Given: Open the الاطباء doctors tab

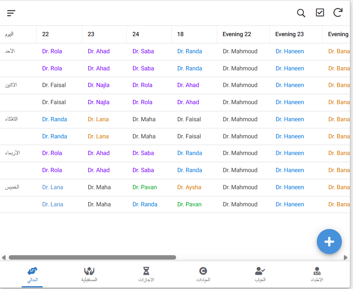Looking at the screenshot, I should [x=317, y=274].
